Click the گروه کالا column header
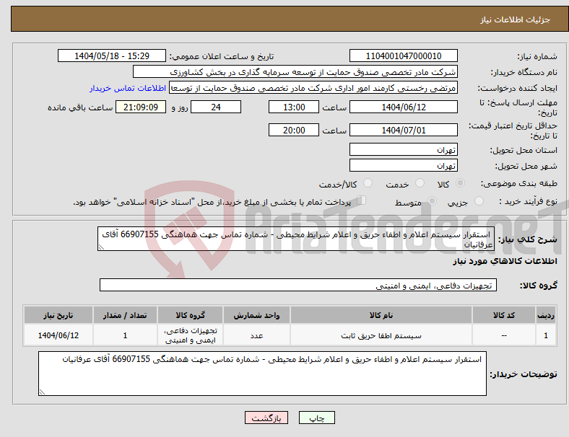The width and height of the screenshot is (569, 437). pyautogui.click(x=190, y=315)
